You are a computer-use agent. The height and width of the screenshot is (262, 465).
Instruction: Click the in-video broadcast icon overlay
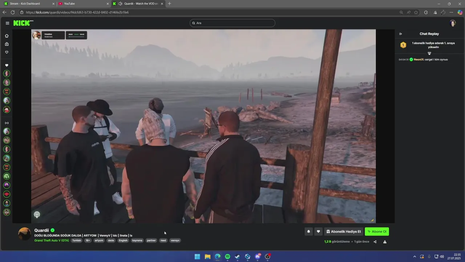point(37,215)
